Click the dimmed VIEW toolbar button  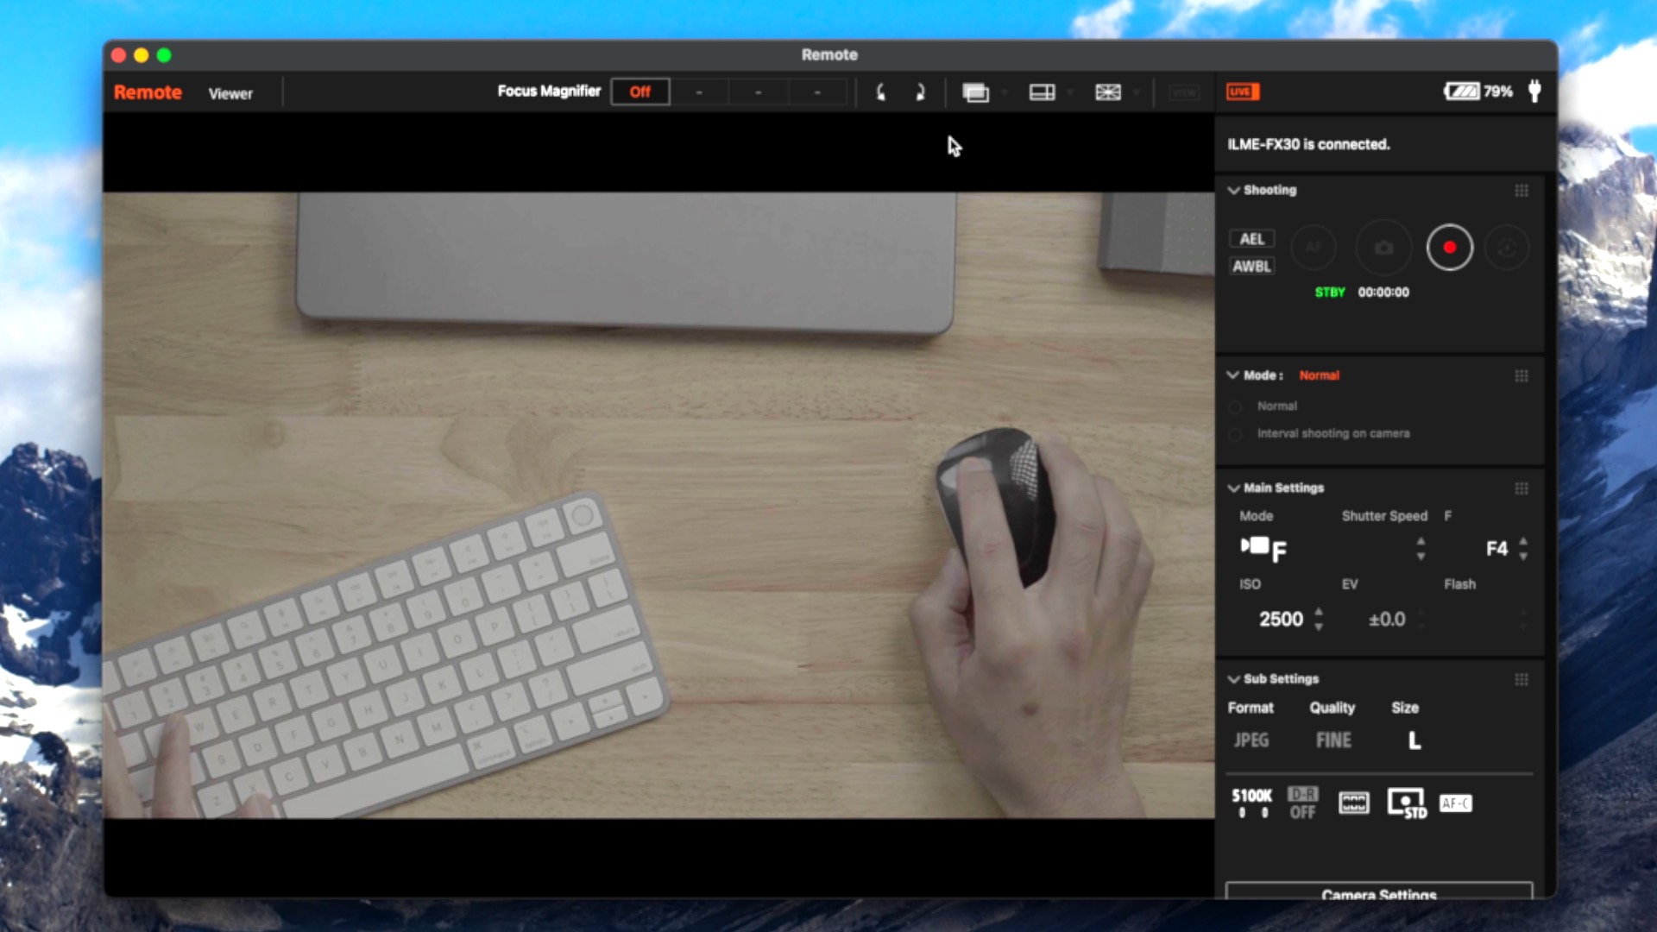pos(1184,92)
